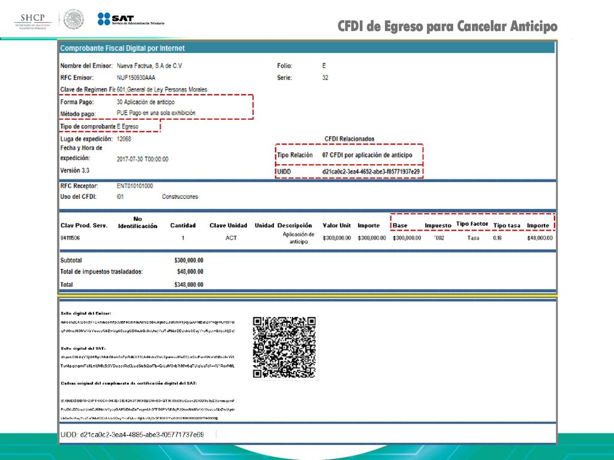Click '601,General de Ley Personas Morales'
The height and width of the screenshot is (460, 614).
(162, 90)
